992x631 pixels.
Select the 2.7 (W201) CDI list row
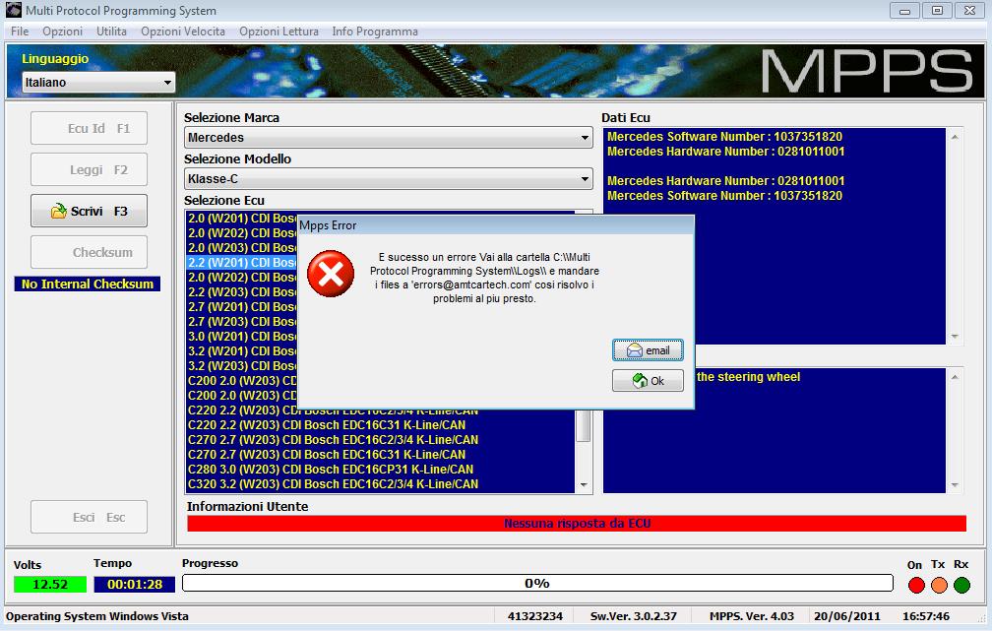click(242, 306)
